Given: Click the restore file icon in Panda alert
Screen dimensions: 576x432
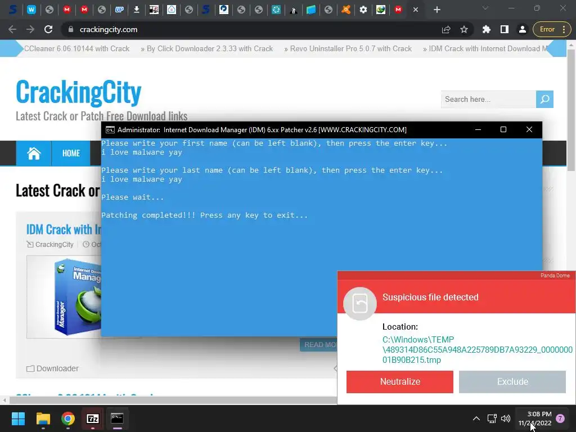Looking at the screenshot, I should [x=359, y=303].
